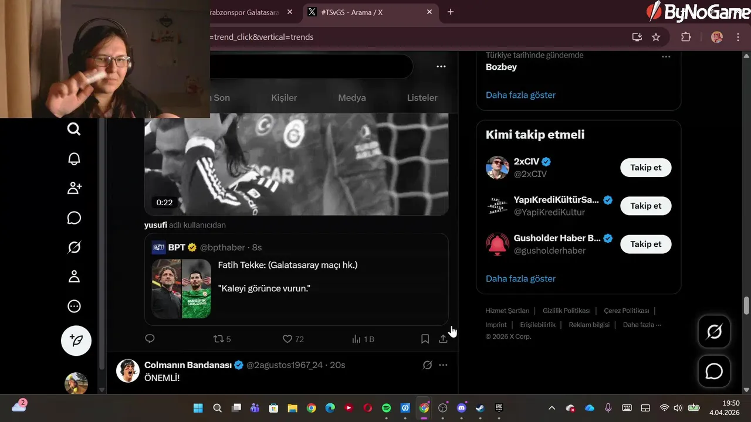Open the notifications bell in sidebar

coord(74,159)
